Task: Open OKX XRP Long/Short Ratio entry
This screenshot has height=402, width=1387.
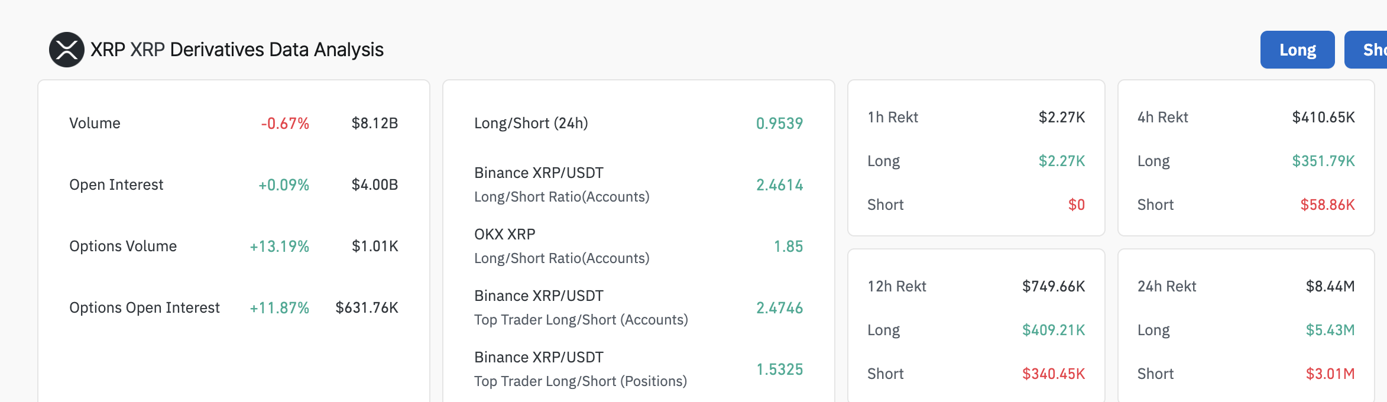Action: click(x=639, y=246)
